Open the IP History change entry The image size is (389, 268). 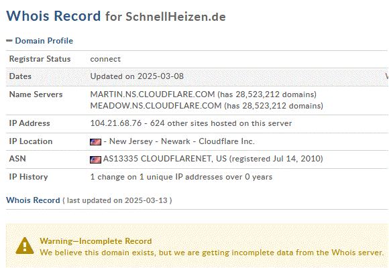point(181,177)
